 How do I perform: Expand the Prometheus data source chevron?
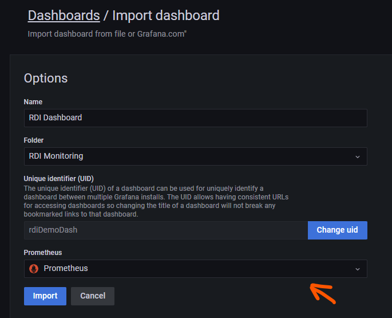[x=358, y=269]
